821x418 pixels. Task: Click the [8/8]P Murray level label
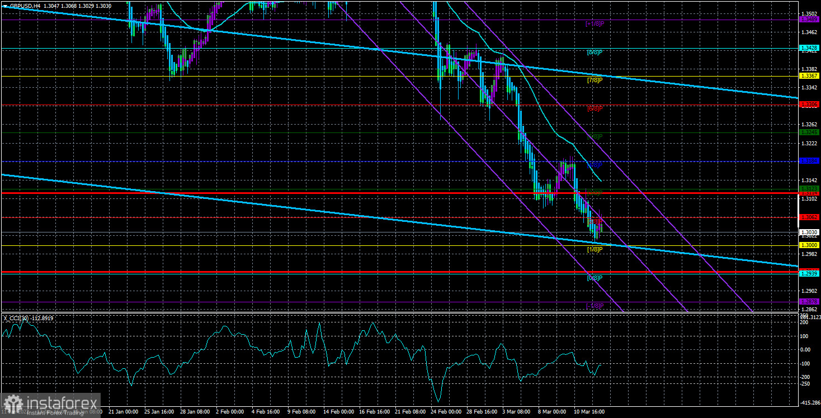[x=594, y=52]
